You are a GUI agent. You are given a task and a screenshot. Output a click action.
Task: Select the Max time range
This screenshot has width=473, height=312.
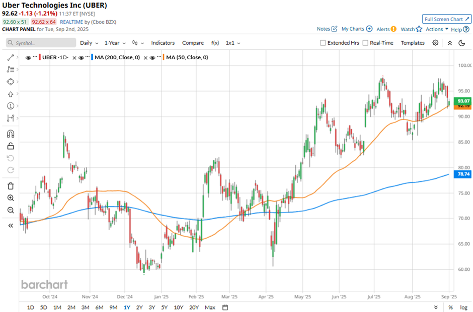pos(210,307)
